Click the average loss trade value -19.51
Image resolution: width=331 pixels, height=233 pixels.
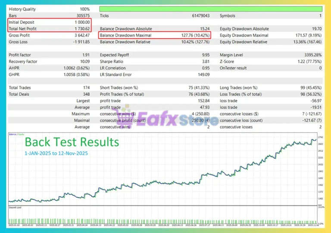tap(316, 107)
